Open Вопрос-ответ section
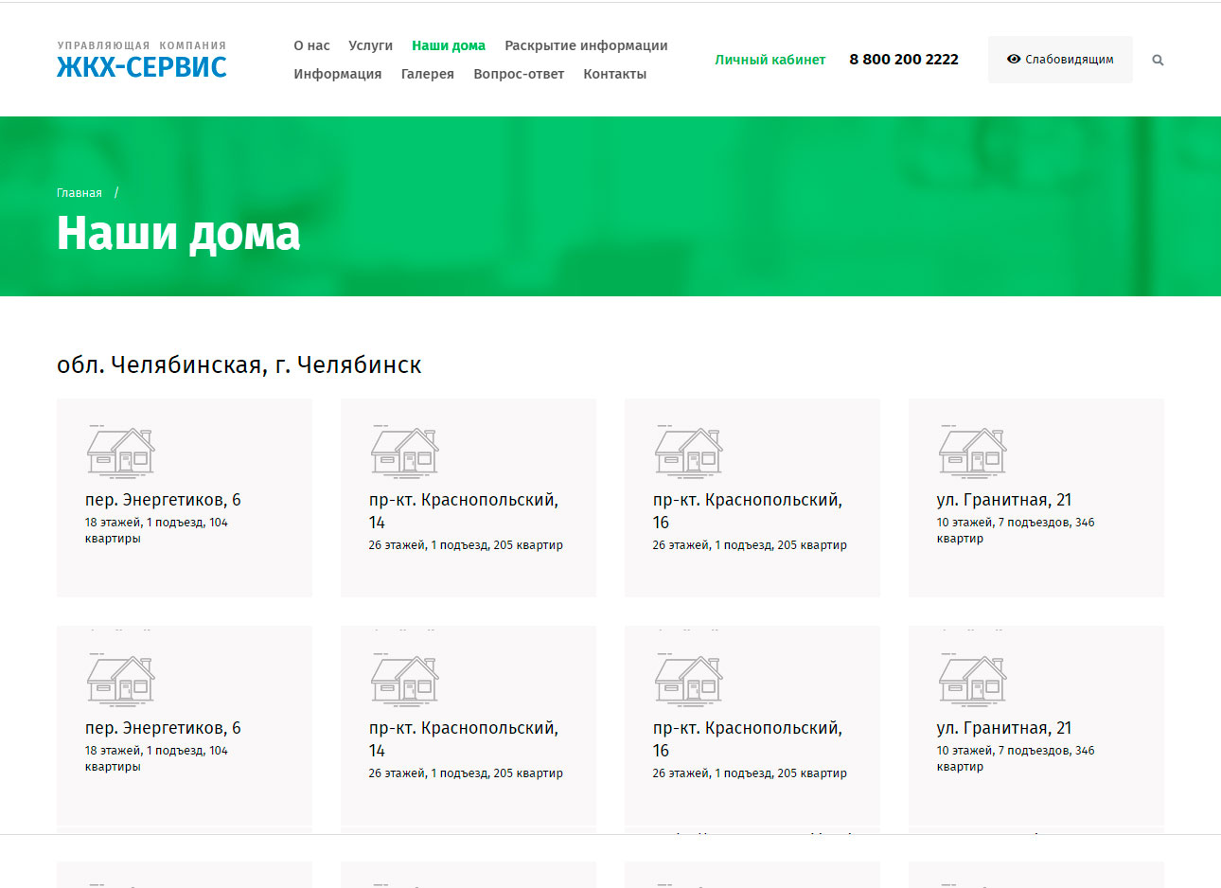This screenshot has height=888, width=1221. 519,74
